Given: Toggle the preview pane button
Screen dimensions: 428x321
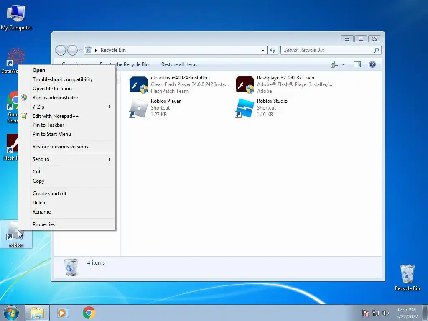Looking at the screenshot, I should pos(357,64).
